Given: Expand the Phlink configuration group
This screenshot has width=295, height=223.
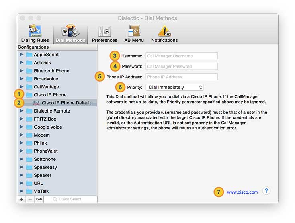Looking at the screenshot, I should (22, 143).
